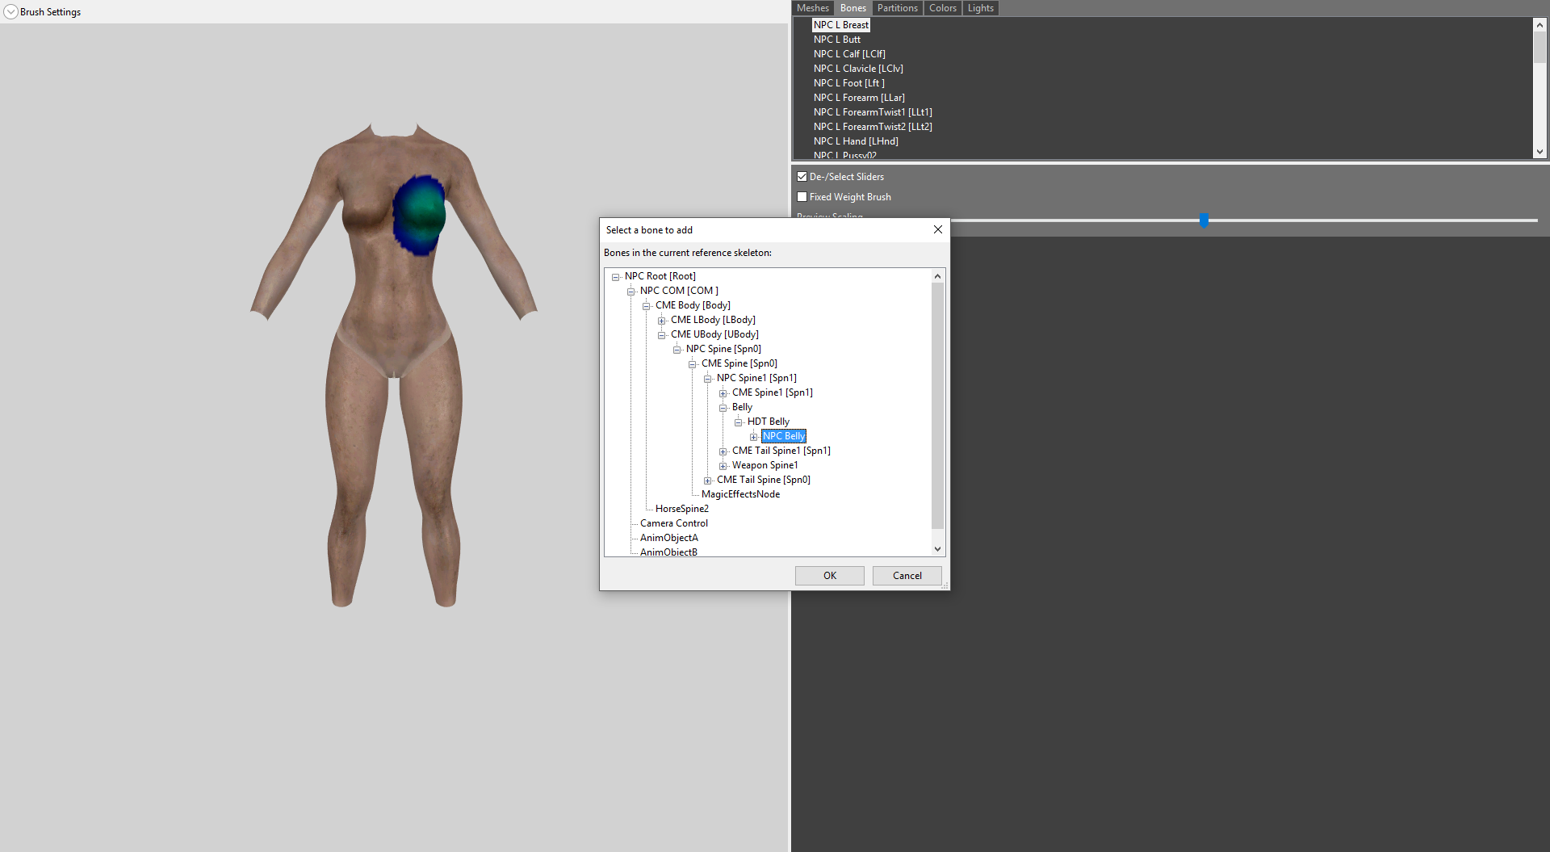1550x852 pixels.
Task: Enable Fixed Weight Brush checkbox
Action: [x=802, y=197]
